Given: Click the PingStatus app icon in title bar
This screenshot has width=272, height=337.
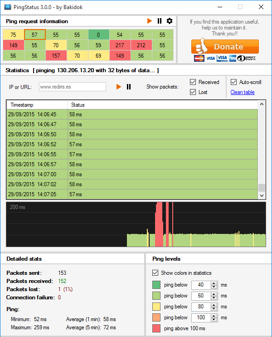Looking at the screenshot, I should point(8,7).
